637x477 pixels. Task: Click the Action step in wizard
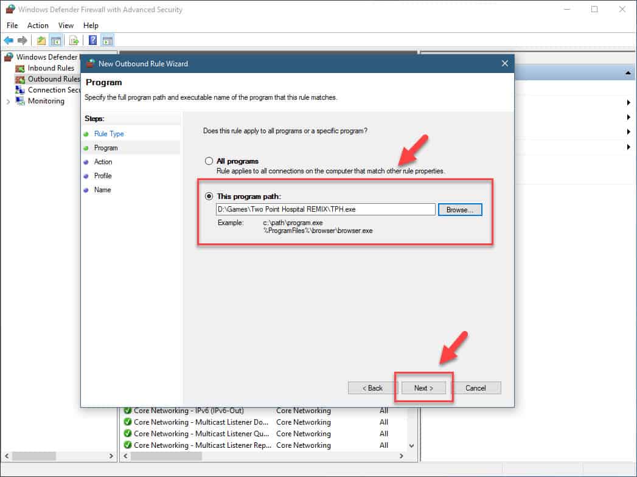[x=103, y=162]
